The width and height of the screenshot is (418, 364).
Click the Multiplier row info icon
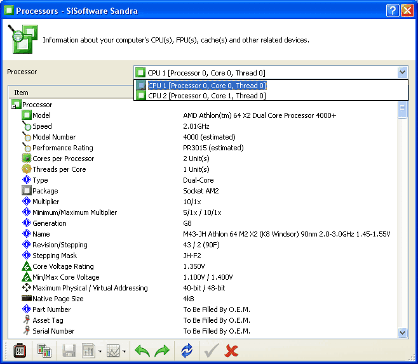27,202
